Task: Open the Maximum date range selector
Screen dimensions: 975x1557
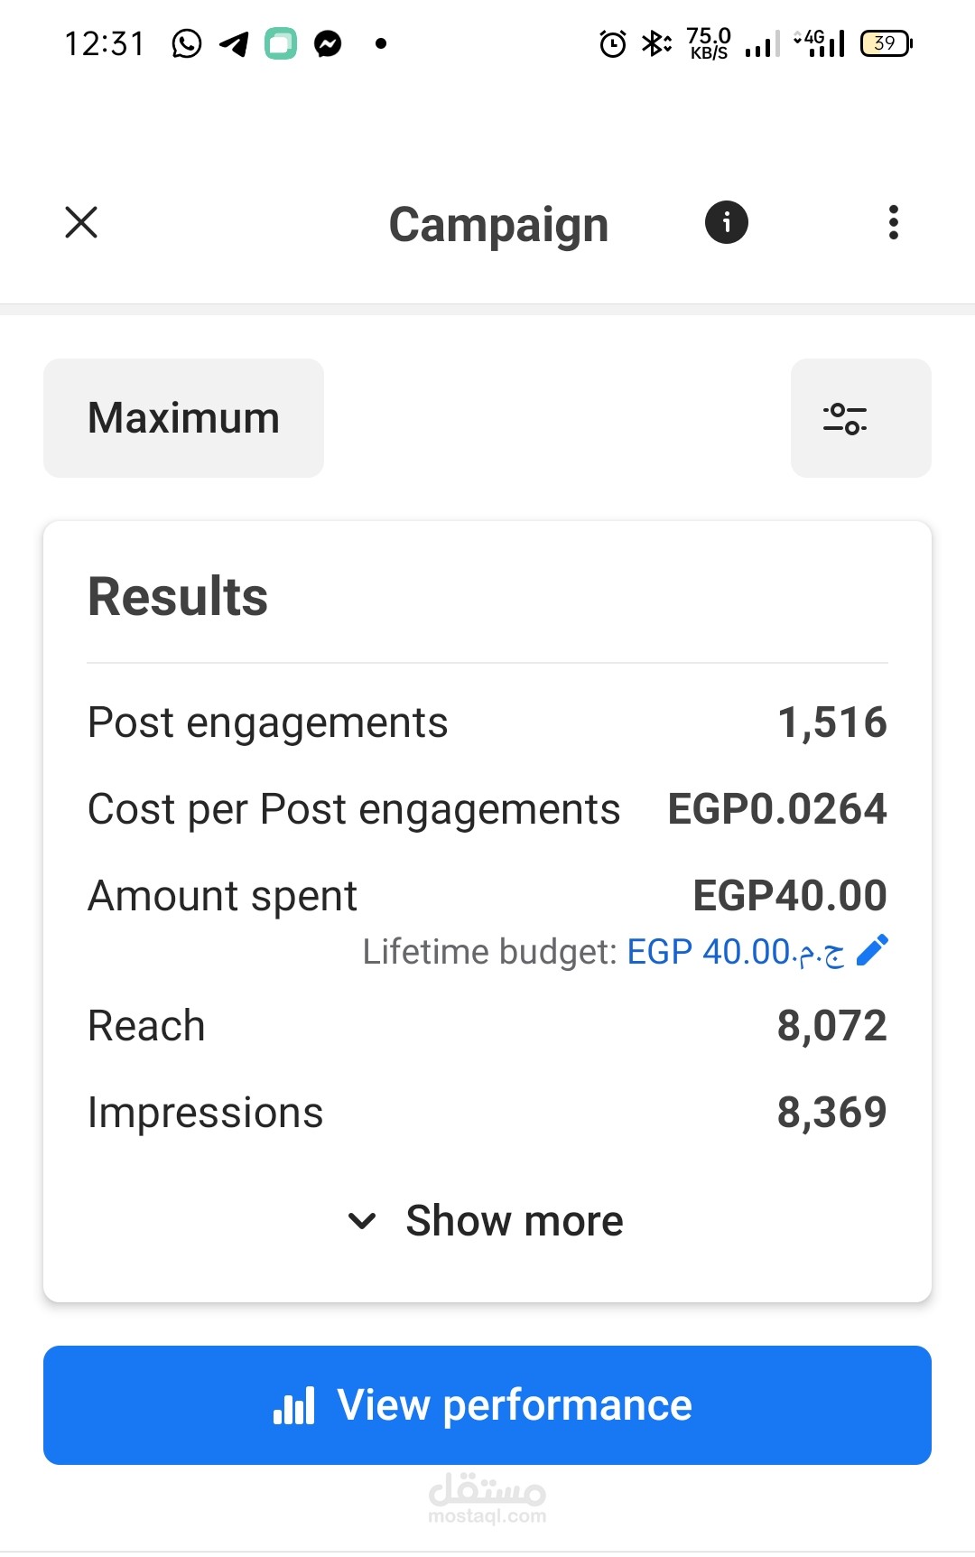Action: tap(183, 418)
